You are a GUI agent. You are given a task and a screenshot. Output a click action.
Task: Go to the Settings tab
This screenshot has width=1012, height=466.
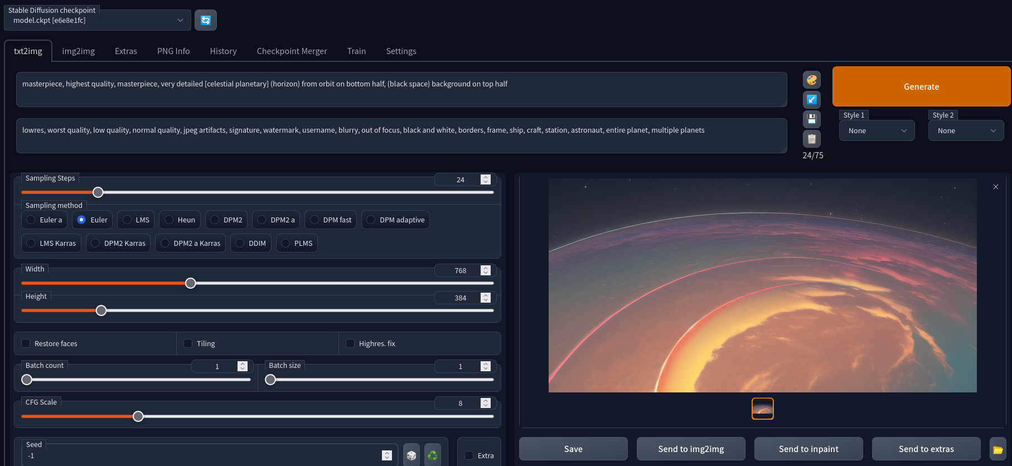click(x=401, y=51)
